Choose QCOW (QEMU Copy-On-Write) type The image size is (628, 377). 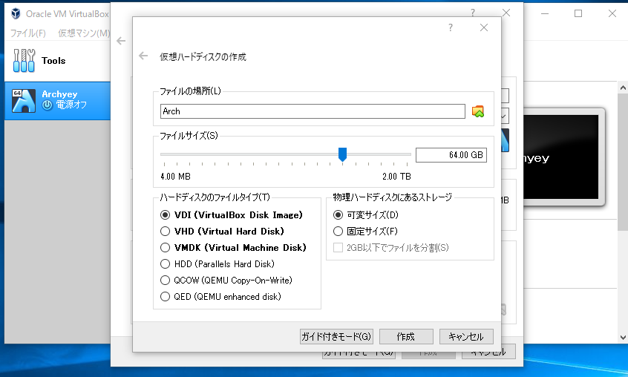[x=165, y=280]
